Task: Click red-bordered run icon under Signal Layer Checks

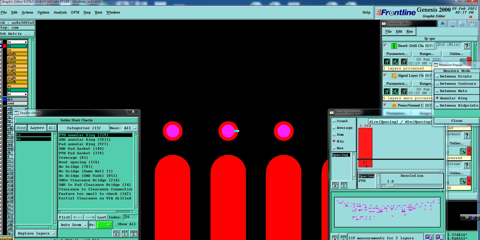Action: (404, 91)
